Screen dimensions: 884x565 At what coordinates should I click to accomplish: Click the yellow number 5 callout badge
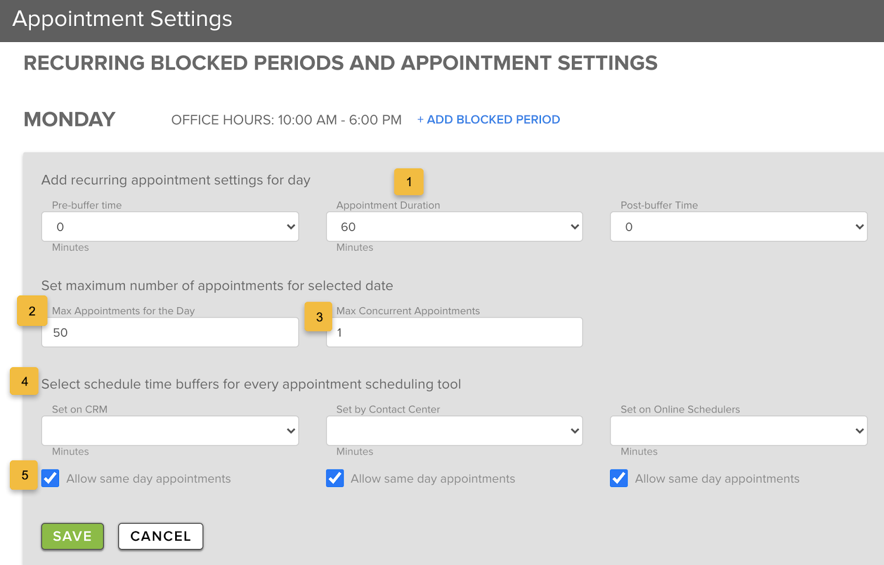tap(24, 475)
